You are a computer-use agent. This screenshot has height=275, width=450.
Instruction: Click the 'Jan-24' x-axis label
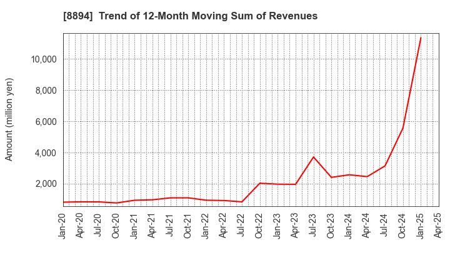coord(348,226)
